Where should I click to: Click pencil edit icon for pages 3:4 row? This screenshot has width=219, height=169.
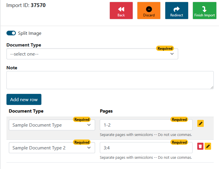(x=208, y=146)
